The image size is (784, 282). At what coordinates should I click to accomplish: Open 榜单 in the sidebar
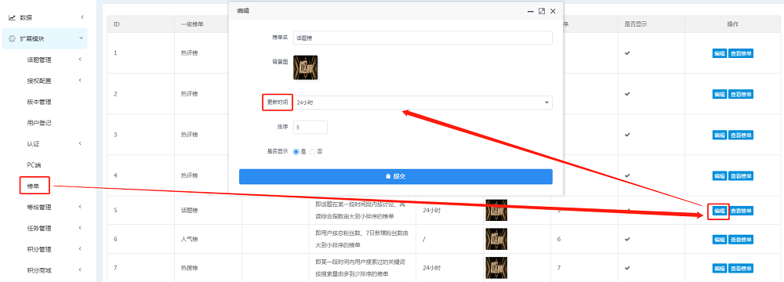click(34, 186)
